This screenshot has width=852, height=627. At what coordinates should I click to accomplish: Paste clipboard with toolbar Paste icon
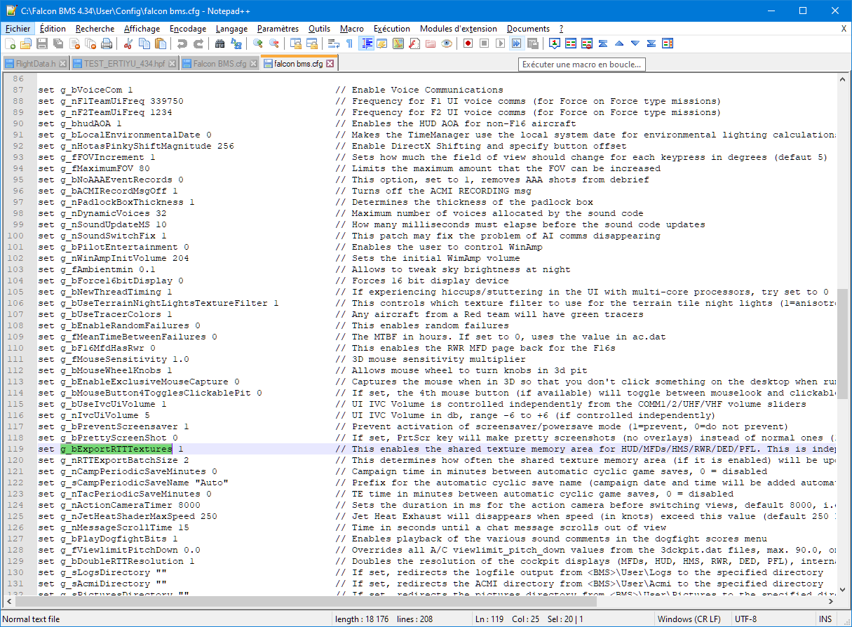click(x=161, y=43)
